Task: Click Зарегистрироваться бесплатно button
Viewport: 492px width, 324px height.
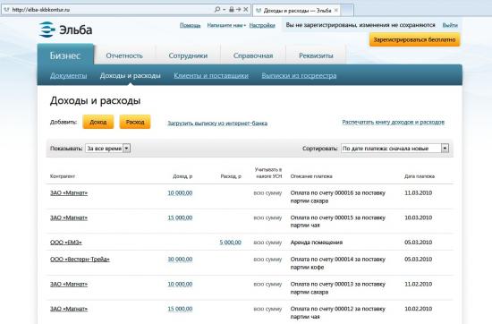Action: tap(414, 40)
